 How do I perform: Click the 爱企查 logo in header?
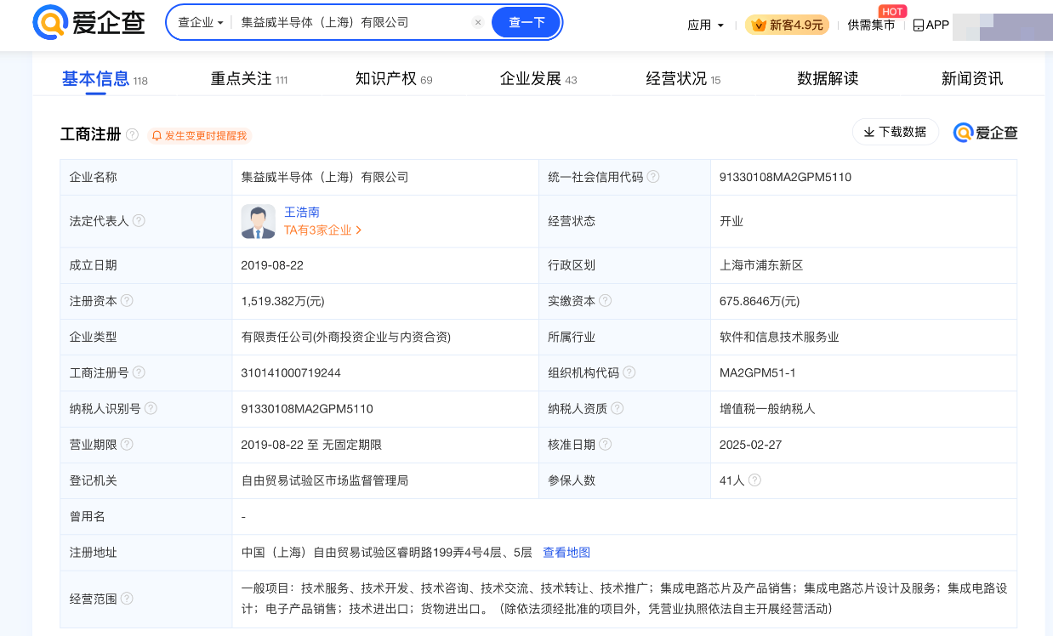[x=88, y=23]
